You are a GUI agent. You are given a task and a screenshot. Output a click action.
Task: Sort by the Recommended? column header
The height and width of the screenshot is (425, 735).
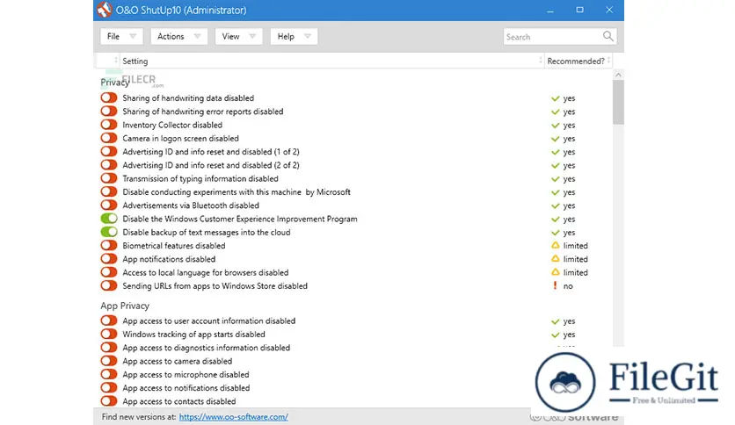(578, 61)
